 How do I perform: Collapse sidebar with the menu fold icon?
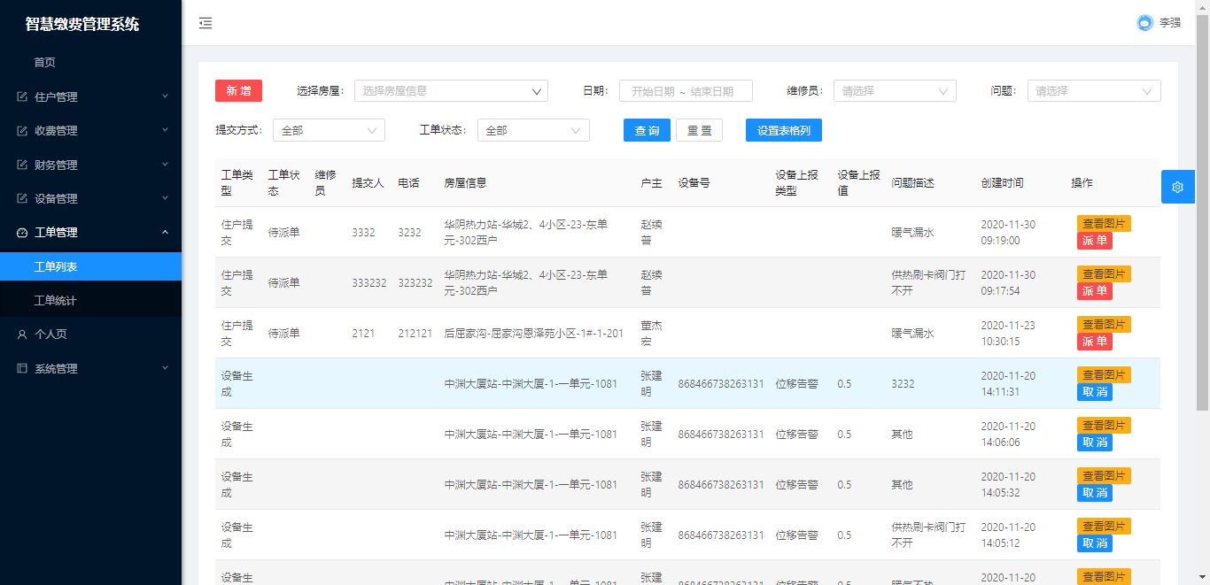pyautogui.click(x=206, y=23)
